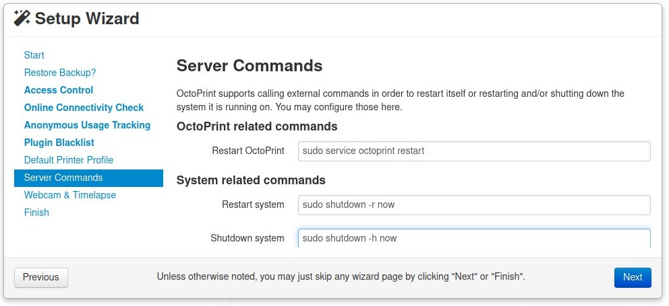The width and height of the screenshot is (669, 306).
Task: Open the Online Connectivity Check step
Action: coord(84,108)
